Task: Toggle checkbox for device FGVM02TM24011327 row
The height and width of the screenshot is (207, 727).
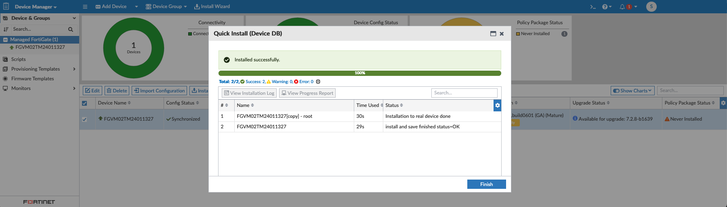Action: (x=84, y=119)
